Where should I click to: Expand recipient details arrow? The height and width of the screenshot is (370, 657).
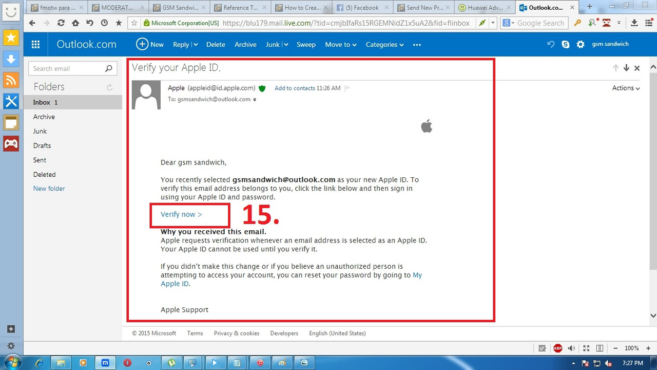click(255, 100)
